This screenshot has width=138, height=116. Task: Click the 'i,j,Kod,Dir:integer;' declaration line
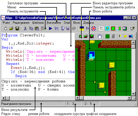[31, 43]
